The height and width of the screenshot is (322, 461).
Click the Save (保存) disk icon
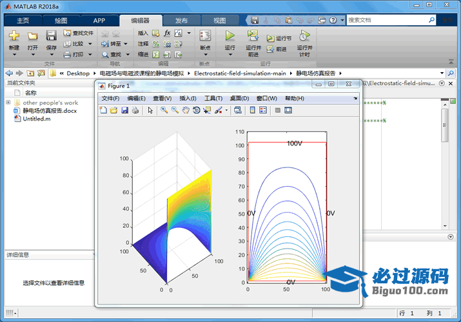[x=51, y=35]
